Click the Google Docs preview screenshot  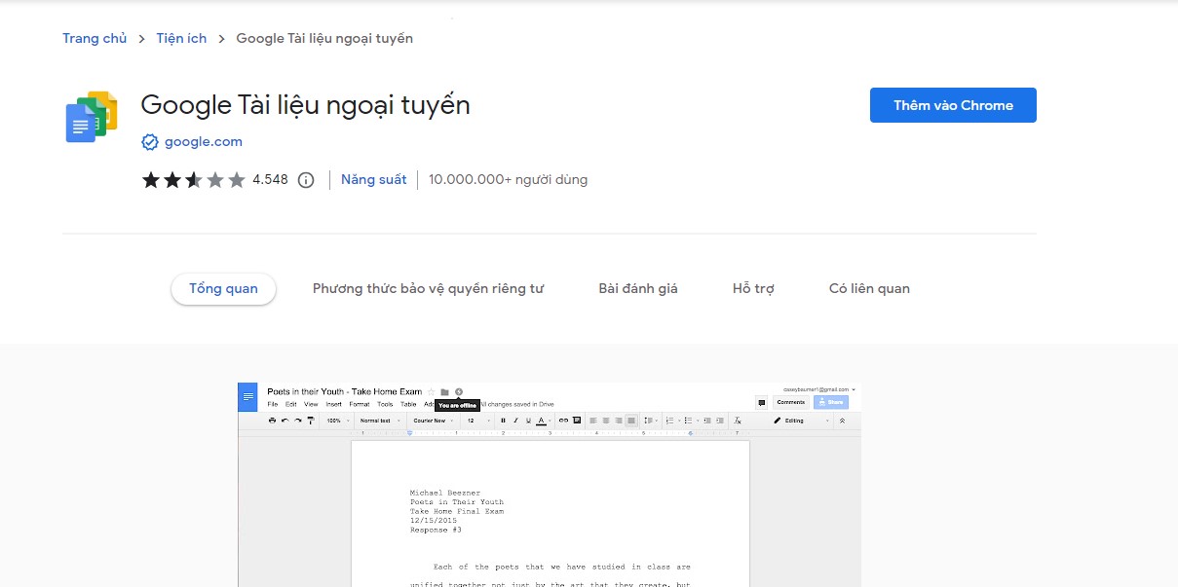point(550,485)
